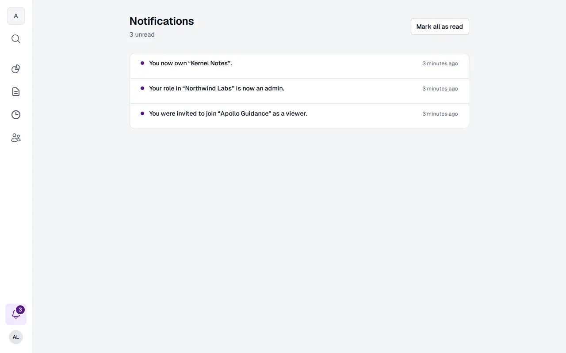Click the timestamp on Apollo Guidance notification

(x=440, y=114)
